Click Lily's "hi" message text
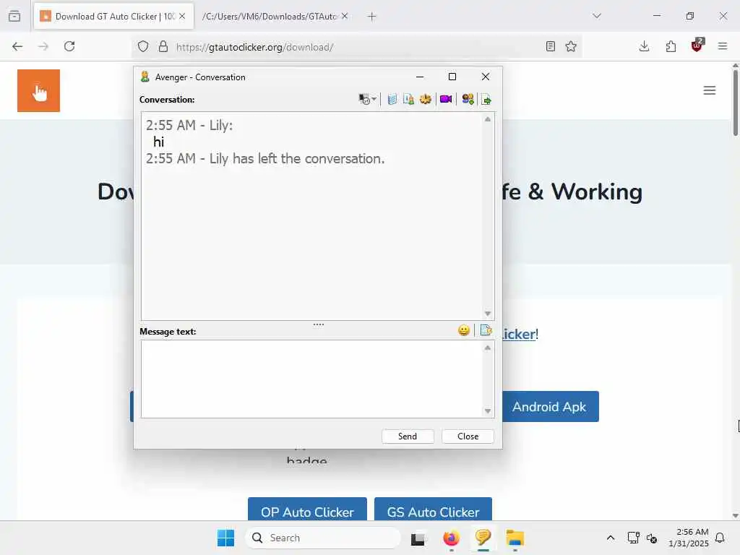The image size is (740, 555). [x=158, y=142]
